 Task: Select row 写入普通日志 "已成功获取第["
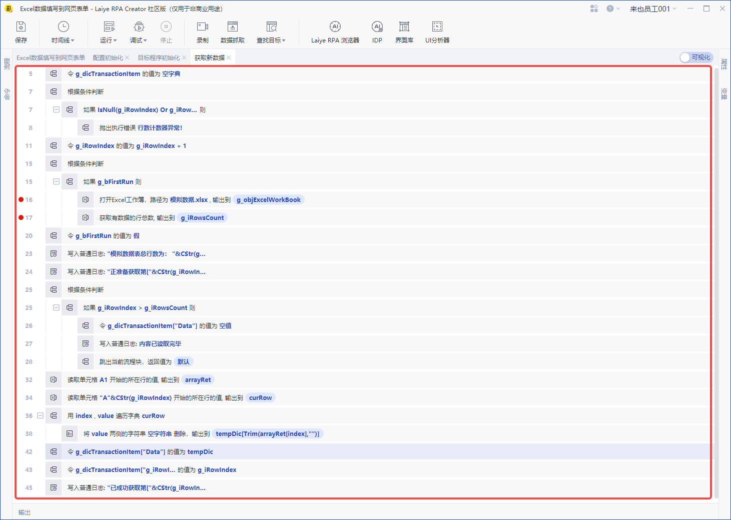point(378,487)
